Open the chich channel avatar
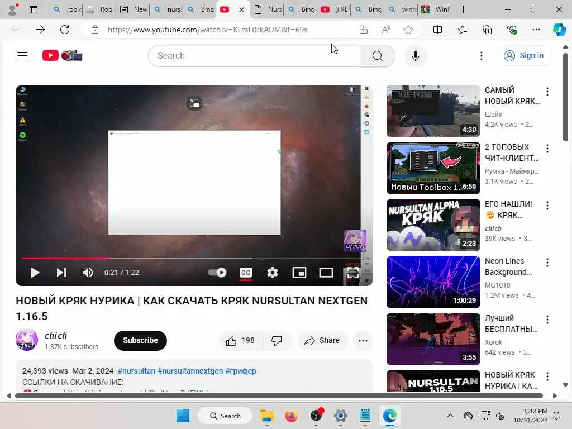 (x=27, y=340)
